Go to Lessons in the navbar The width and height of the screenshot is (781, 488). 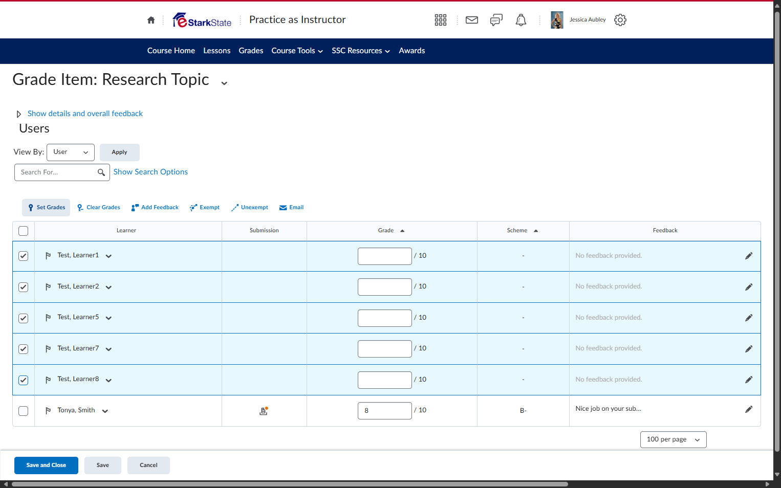pos(216,51)
